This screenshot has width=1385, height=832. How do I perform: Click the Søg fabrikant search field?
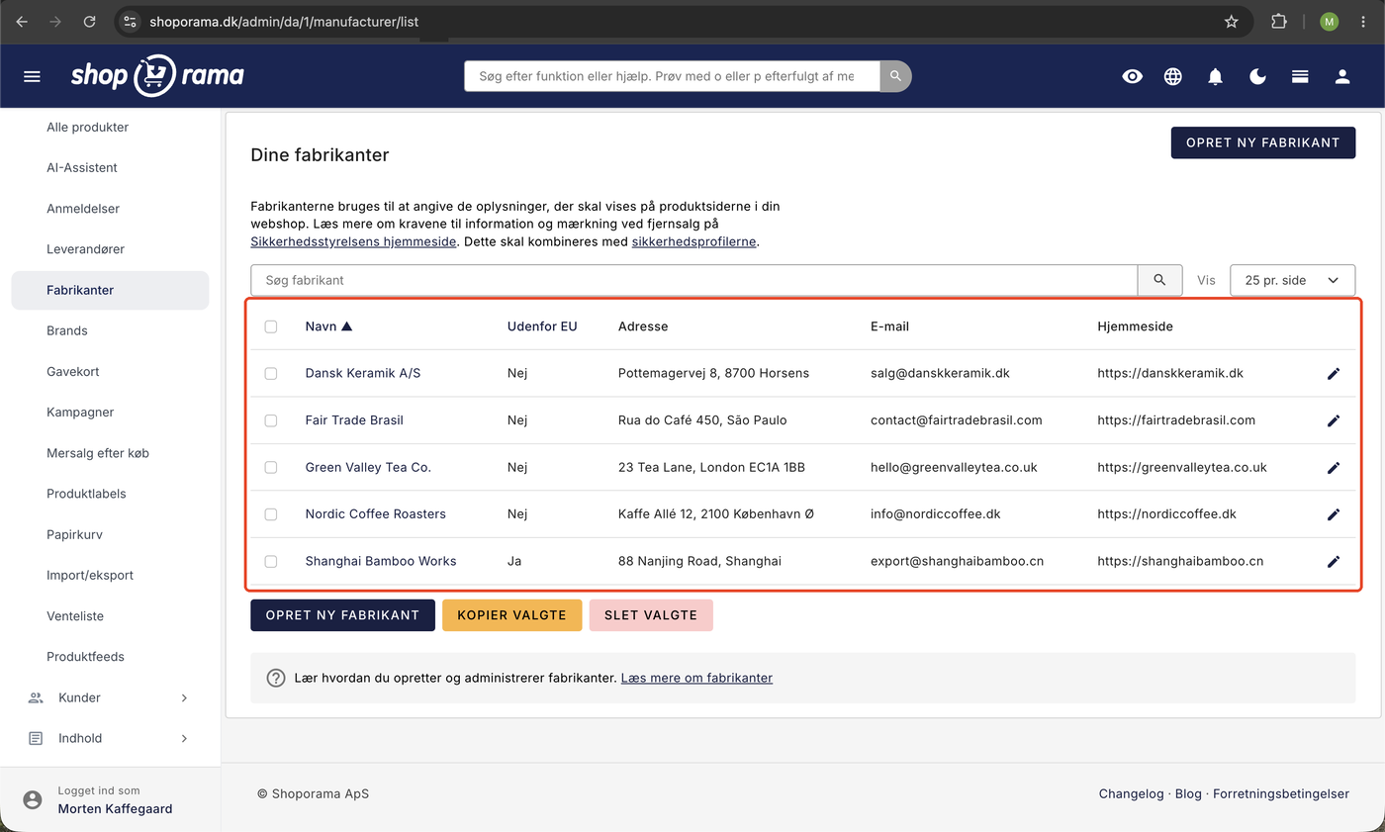(694, 280)
